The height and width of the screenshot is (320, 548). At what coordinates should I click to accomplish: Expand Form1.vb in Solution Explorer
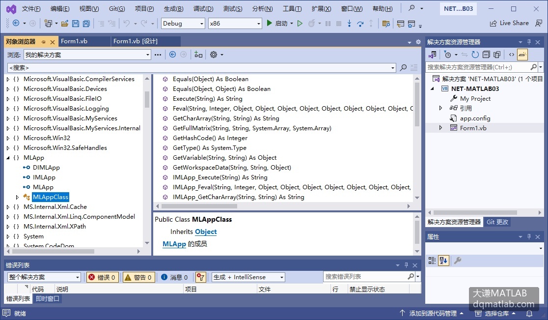pos(440,128)
